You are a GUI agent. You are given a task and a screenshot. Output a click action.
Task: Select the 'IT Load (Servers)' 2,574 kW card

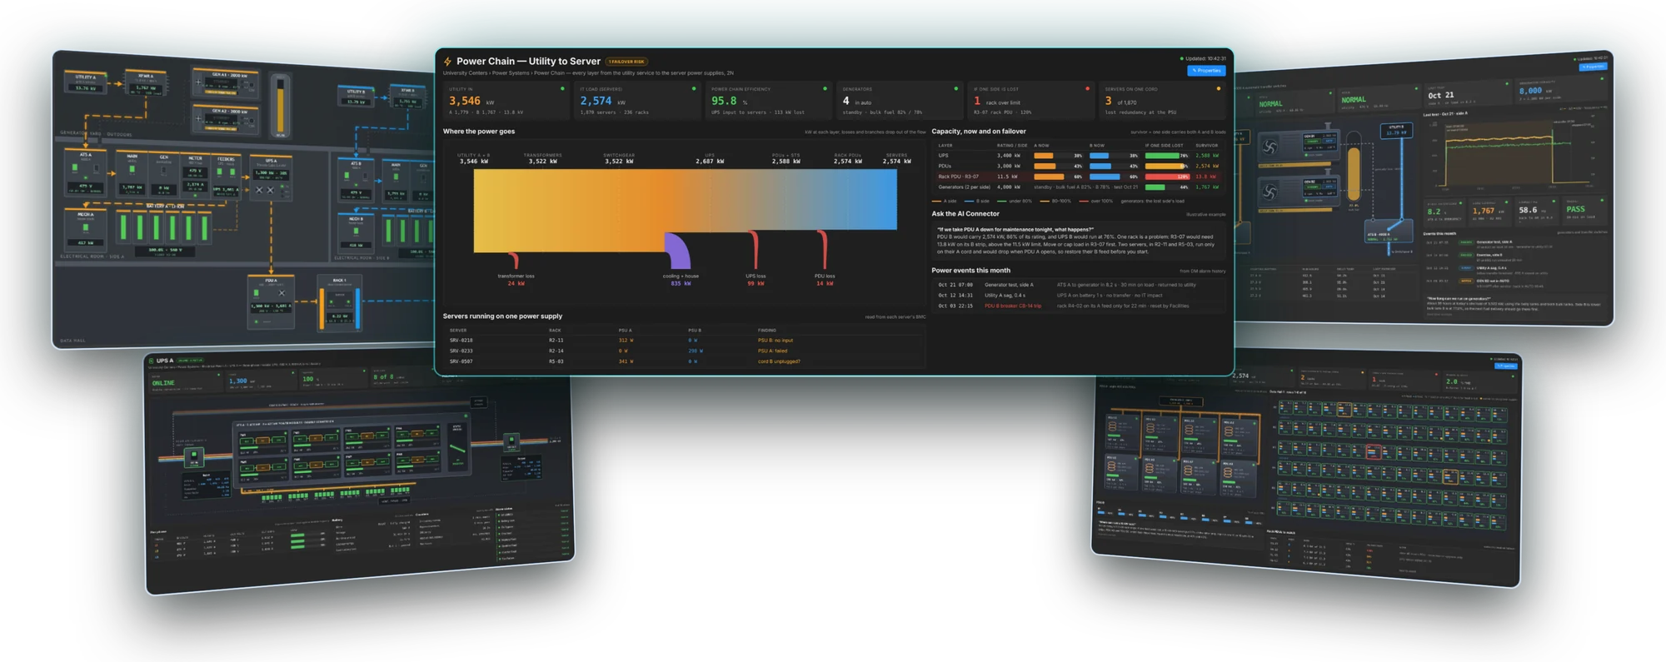[637, 101]
